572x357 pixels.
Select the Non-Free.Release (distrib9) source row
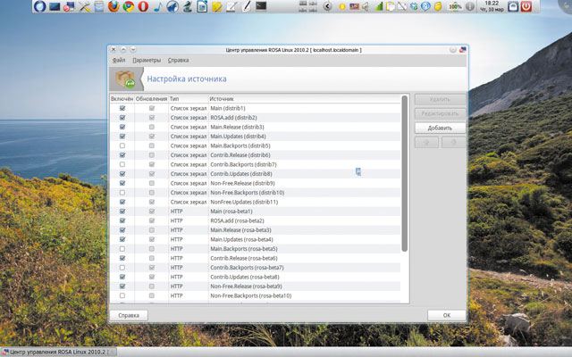click(255, 183)
